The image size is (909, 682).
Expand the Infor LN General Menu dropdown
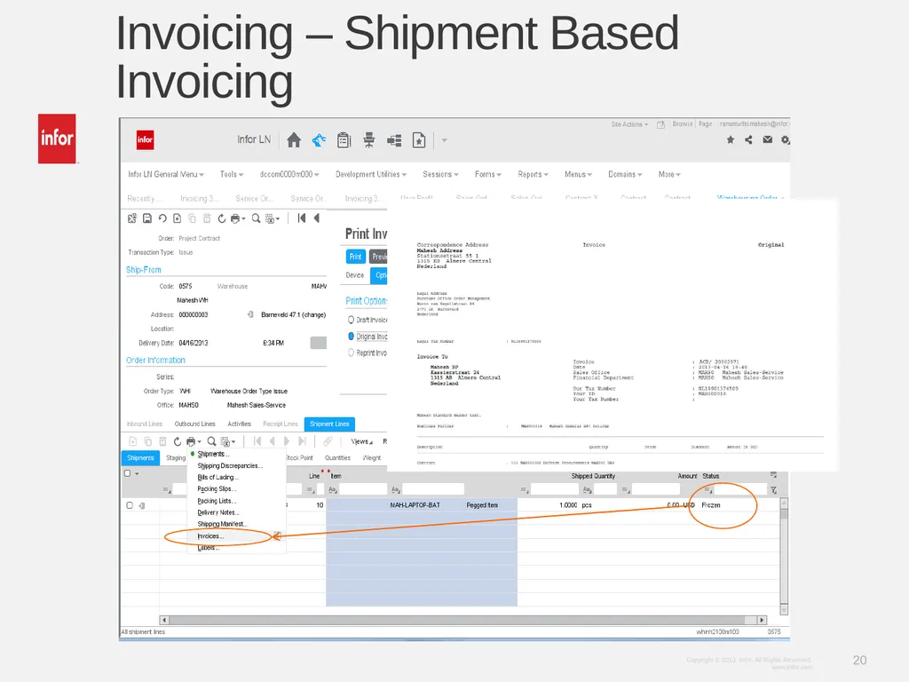coord(166,174)
